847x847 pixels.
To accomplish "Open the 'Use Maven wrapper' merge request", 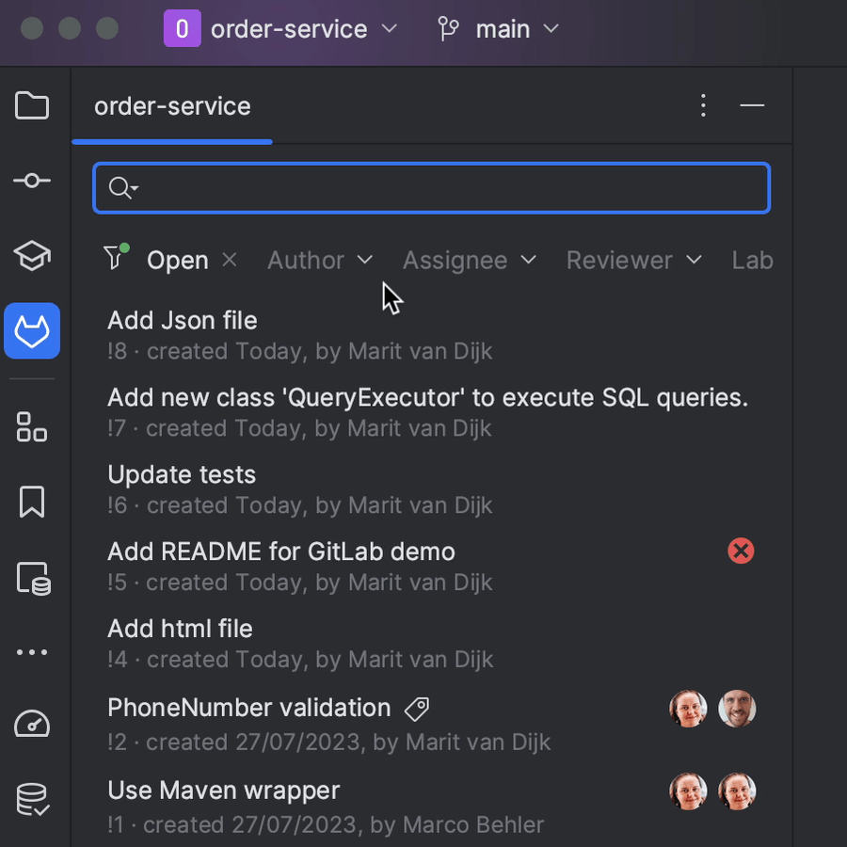I will coord(223,791).
